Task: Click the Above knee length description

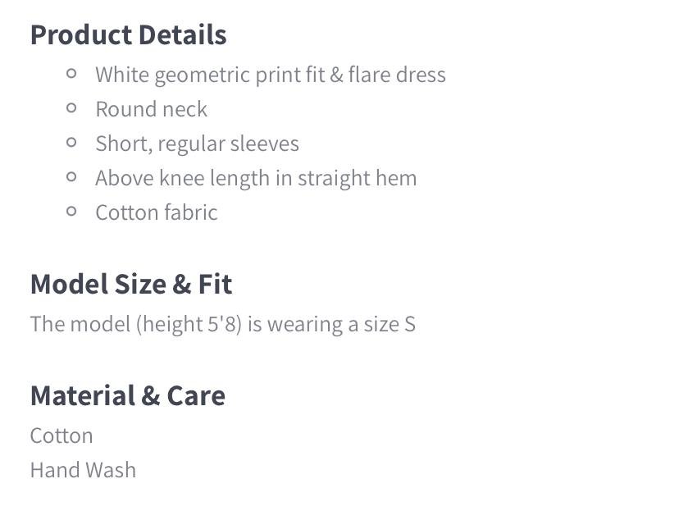Action: pyautogui.click(x=255, y=178)
